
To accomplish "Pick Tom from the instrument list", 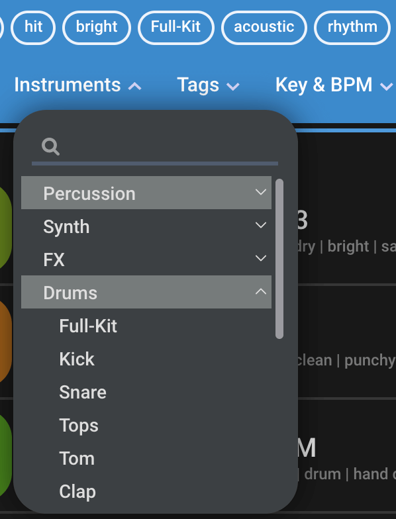I will [77, 458].
